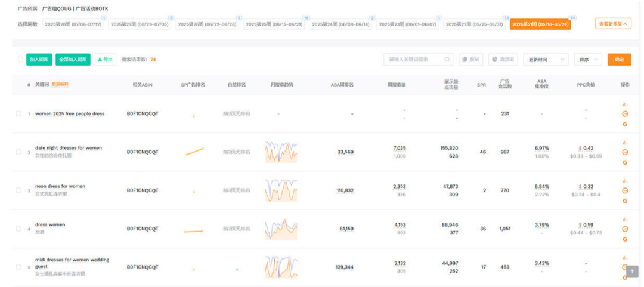
Task: Click the magnifier icon in keyword search box
Action: point(447,60)
